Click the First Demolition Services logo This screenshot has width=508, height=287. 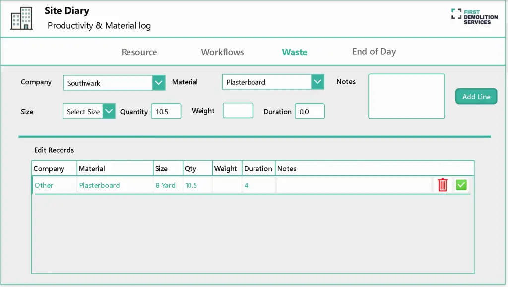[x=474, y=17]
